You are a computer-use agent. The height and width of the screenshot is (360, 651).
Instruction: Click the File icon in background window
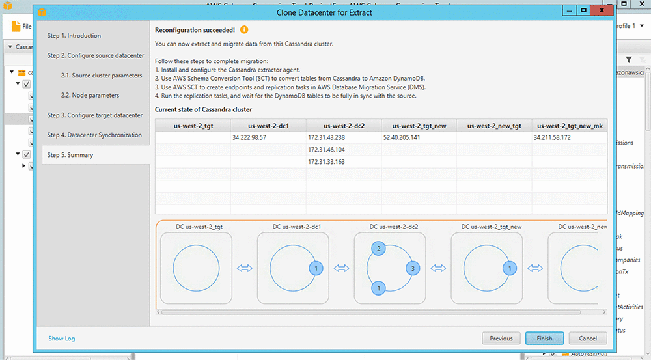16,26
